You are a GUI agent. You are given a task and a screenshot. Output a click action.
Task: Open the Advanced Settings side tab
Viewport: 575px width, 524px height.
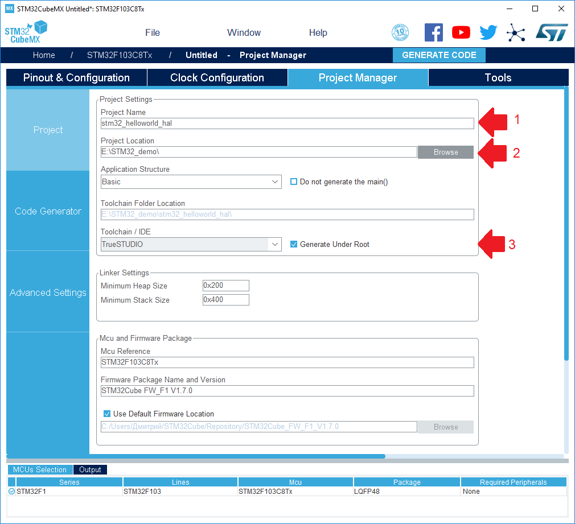tap(48, 292)
